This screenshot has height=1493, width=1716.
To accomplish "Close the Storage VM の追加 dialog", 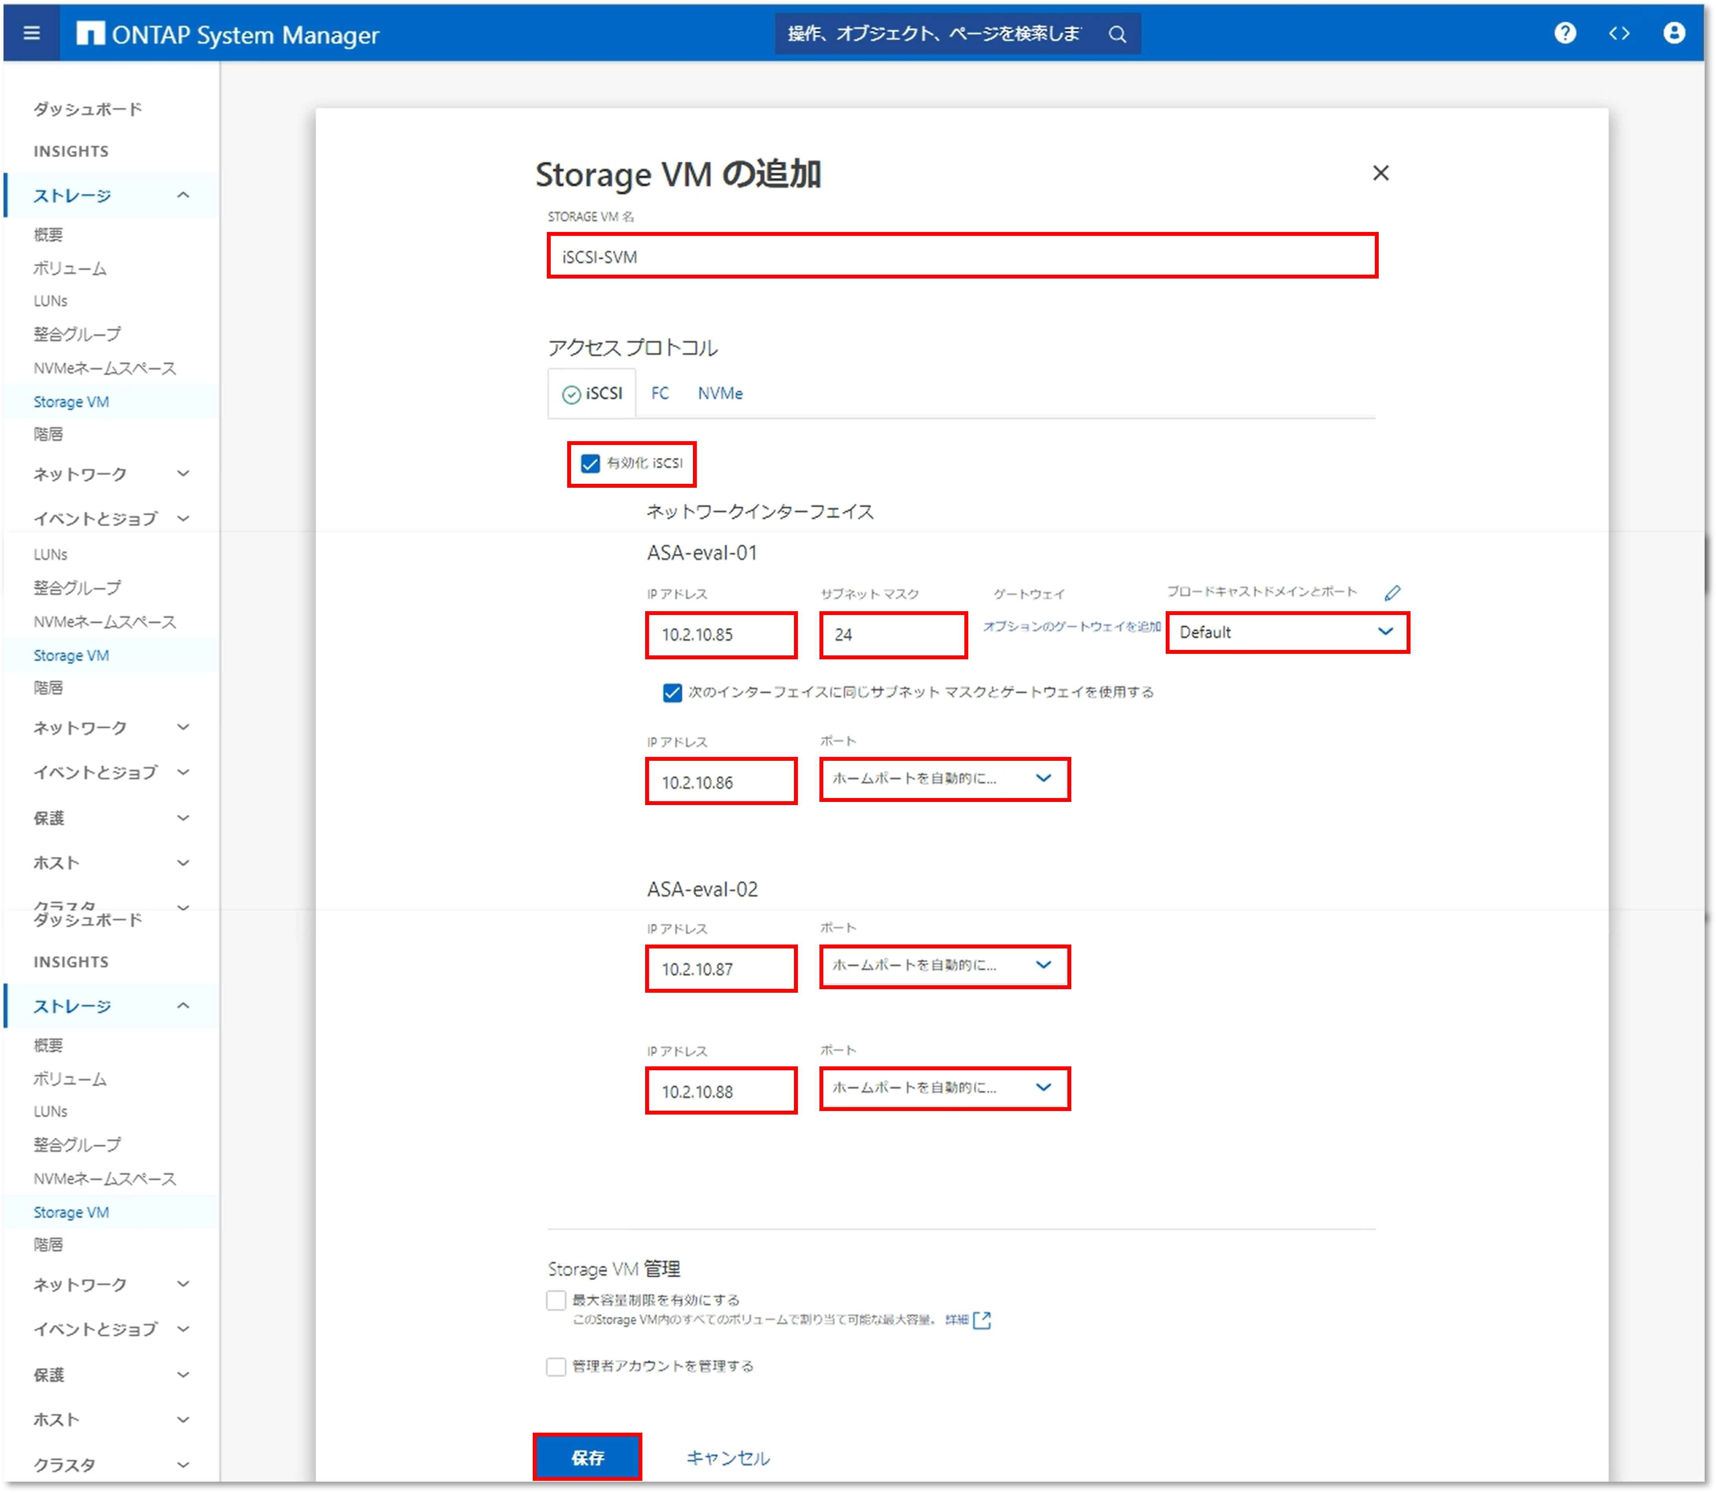I will [x=1381, y=173].
